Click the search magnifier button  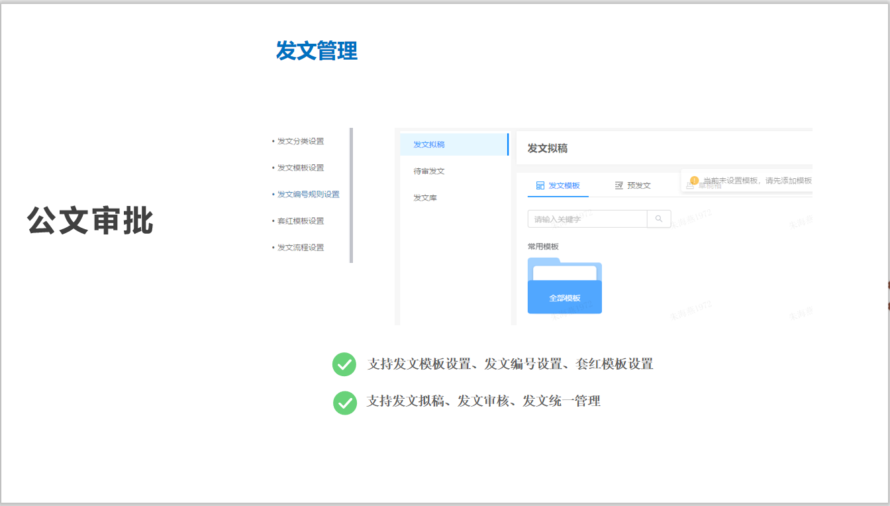point(659,219)
